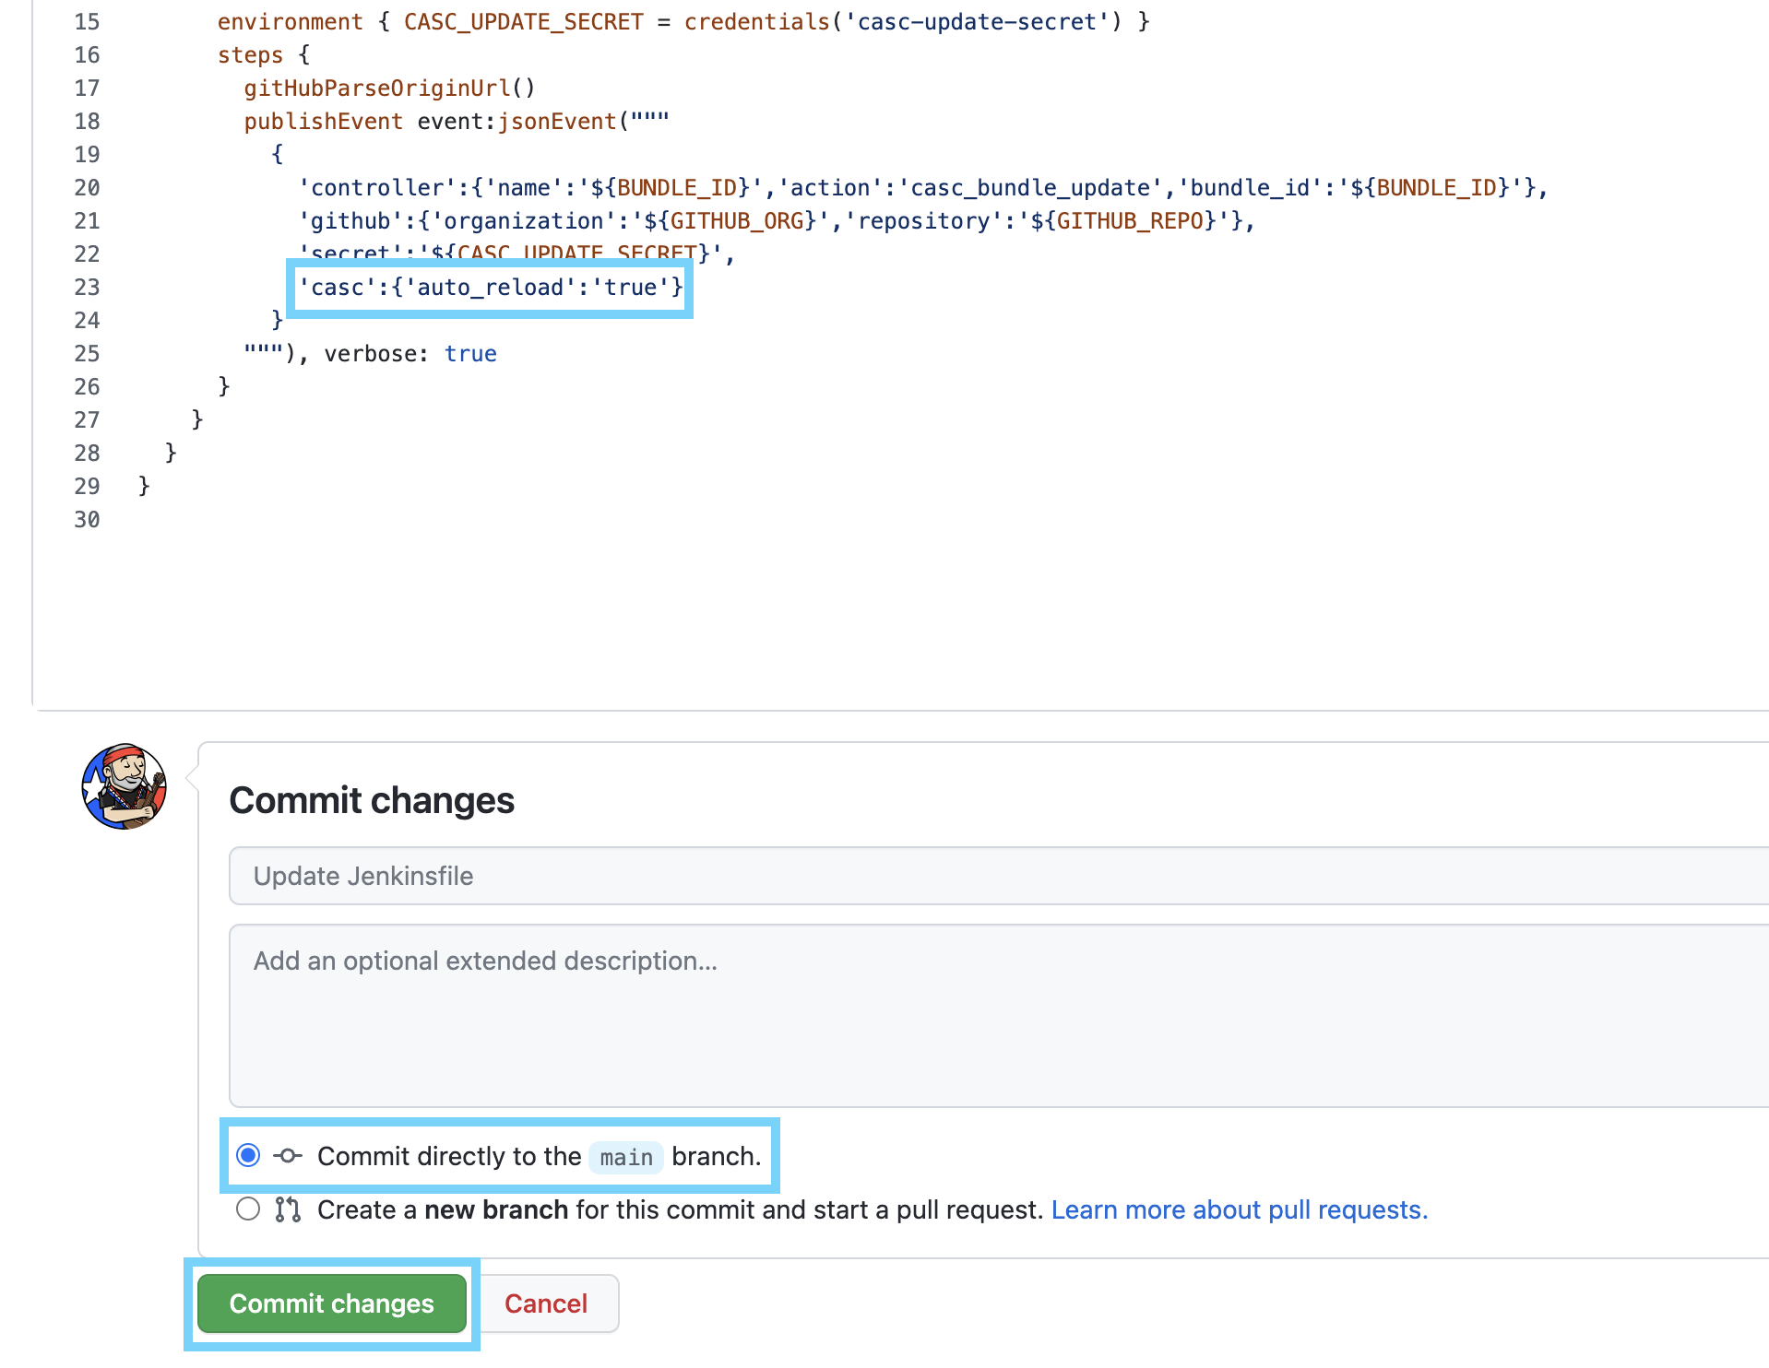Open the Learn more about pull requests link
1769x1368 pixels.
click(x=1240, y=1209)
